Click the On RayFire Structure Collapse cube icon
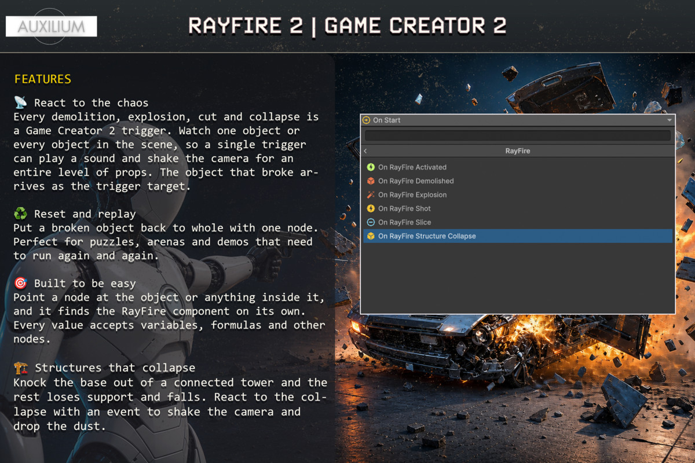Viewport: 695px width, 463px height. point(371,236)
